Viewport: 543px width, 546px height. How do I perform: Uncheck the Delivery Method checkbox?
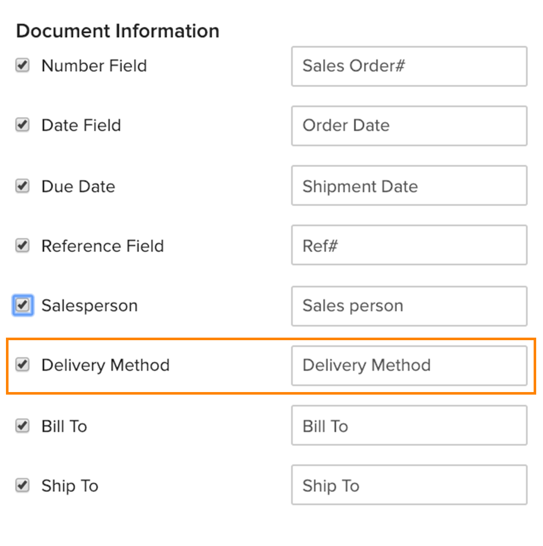point(22,365)
